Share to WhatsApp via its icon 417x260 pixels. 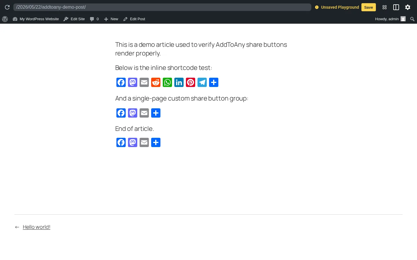click(167, 82)
